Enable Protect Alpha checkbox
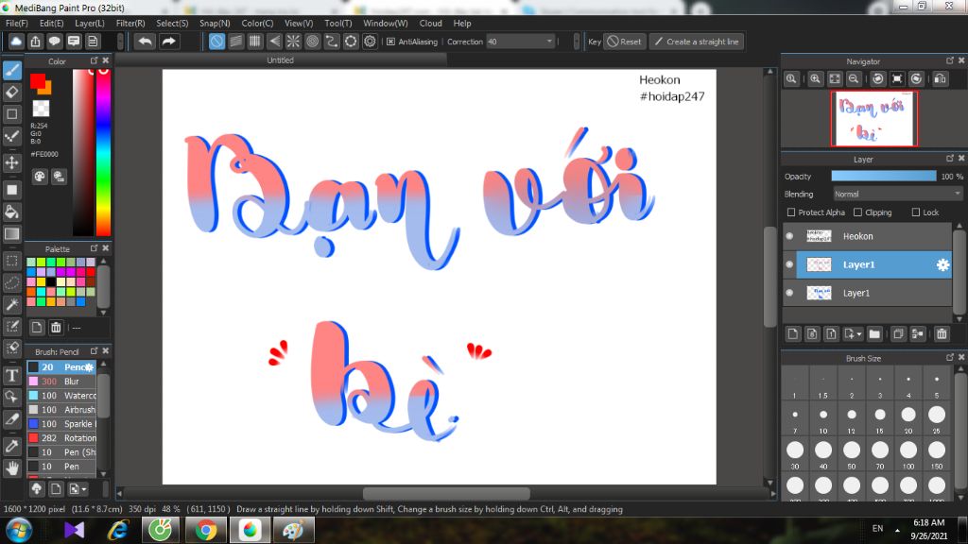The width and height of the screenshot is (968, 544). (791, 212)
